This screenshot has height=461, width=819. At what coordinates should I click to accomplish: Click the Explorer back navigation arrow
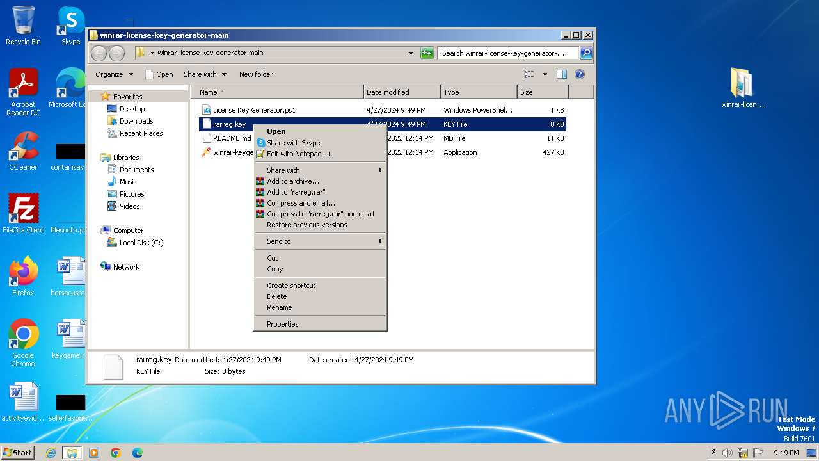[99, 53]
